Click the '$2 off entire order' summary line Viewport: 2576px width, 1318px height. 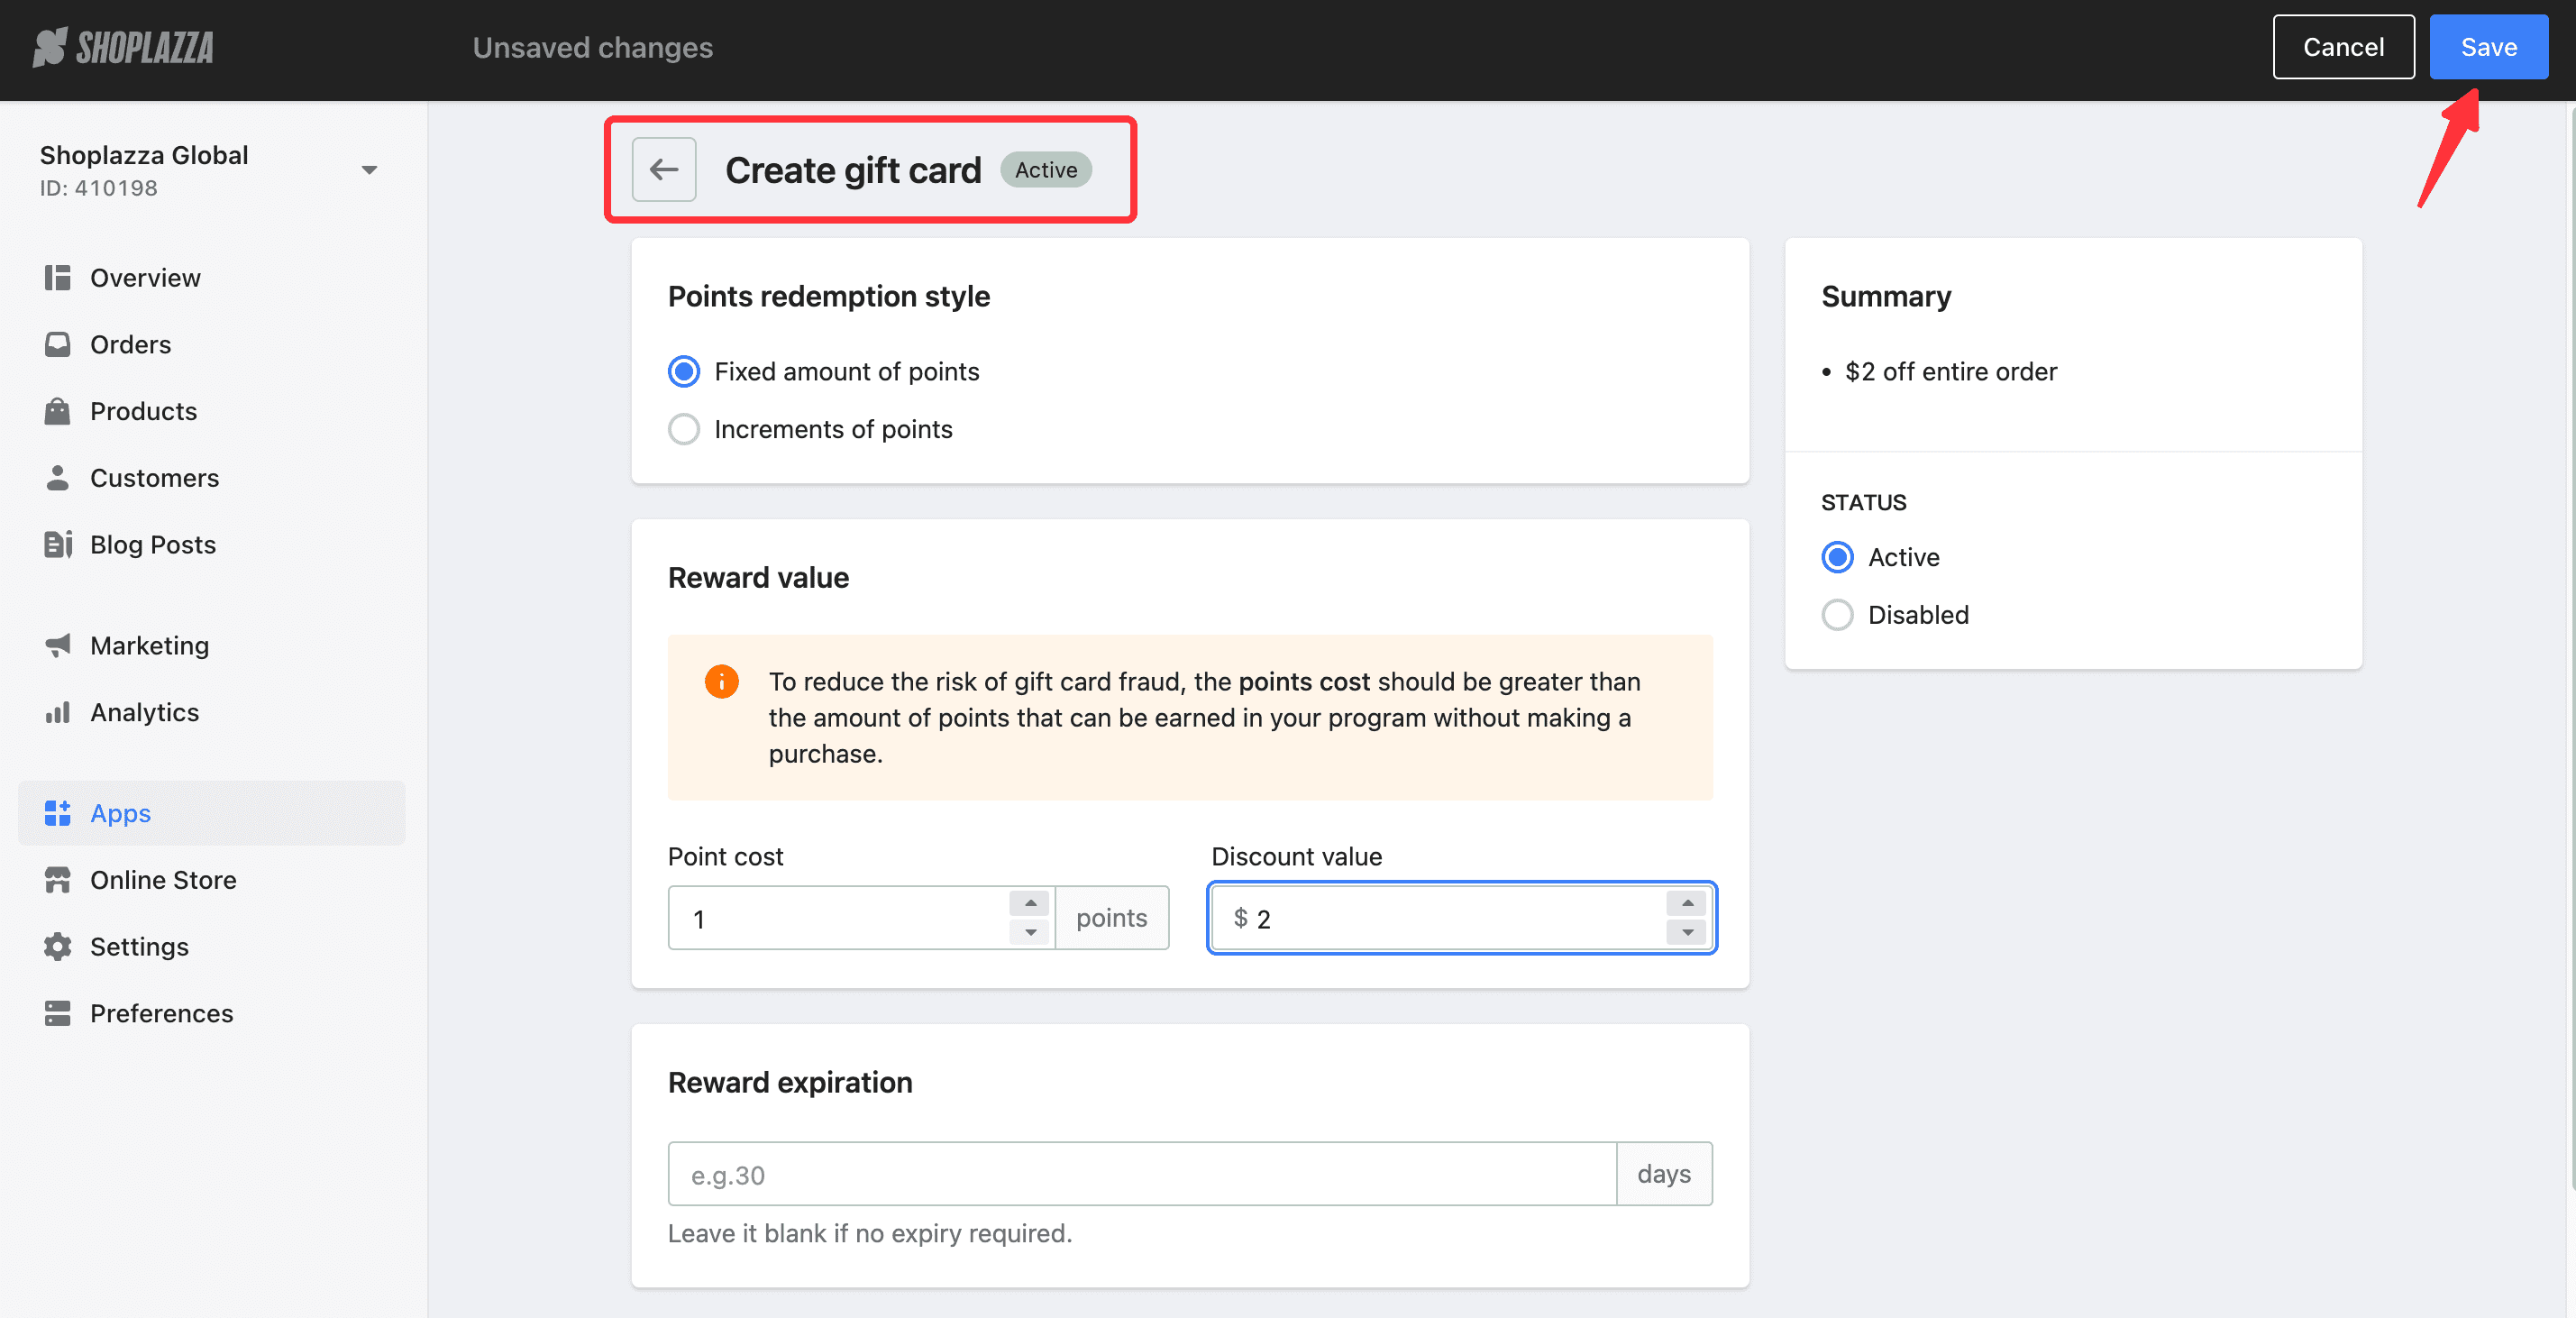1951,371
